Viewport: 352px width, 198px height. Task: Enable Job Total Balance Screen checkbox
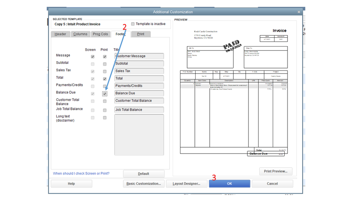click(x=92, y=110)
